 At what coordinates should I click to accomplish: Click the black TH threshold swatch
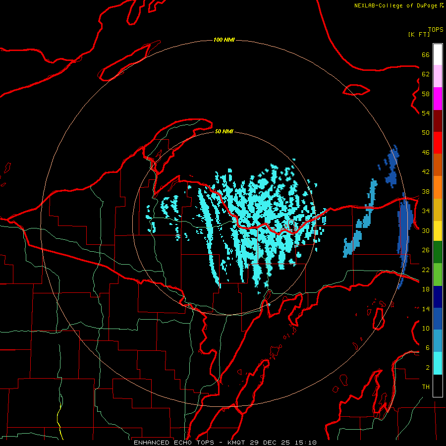click(x=438, y=386)
